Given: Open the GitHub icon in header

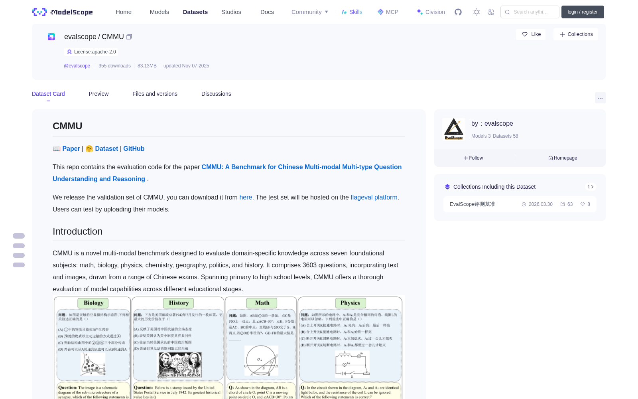Looking at the screenshot, I should click(458, 12).
